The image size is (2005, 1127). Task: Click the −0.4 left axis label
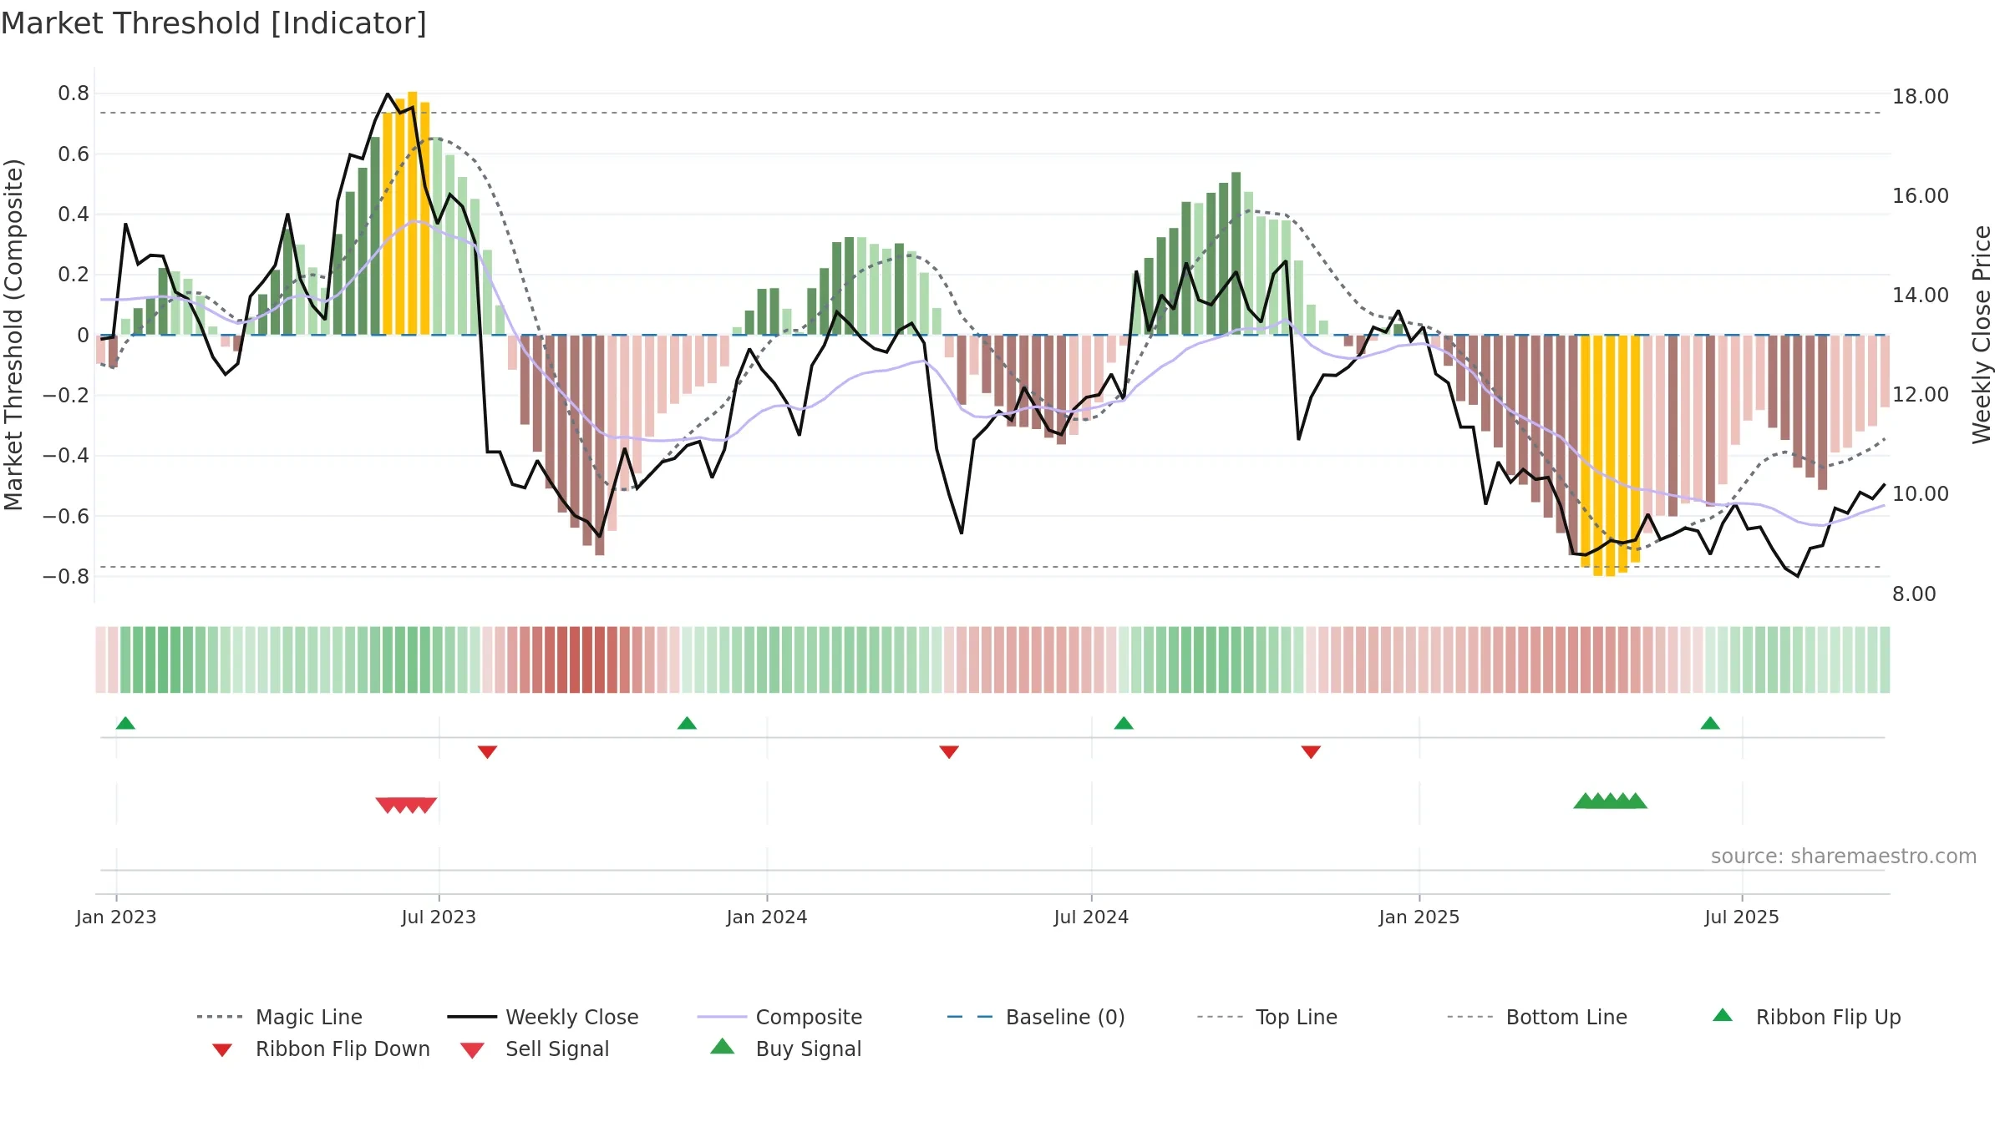point(66,456)
